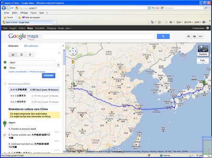Open Favoris star button
Viewport: 212px width, 158px height.
[8, 17]
